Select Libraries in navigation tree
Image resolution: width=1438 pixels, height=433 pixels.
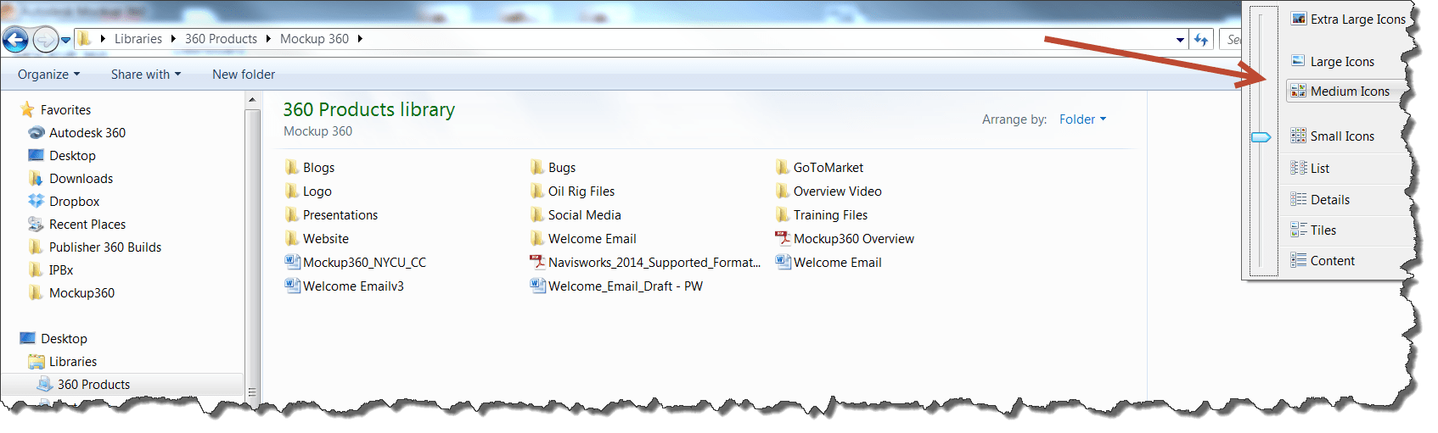click(x=63, y=361)
